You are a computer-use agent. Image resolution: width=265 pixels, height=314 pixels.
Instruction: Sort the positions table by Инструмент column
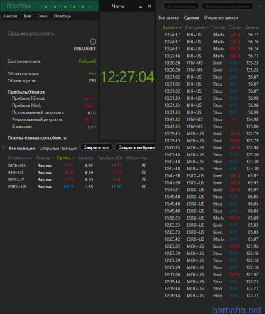point(20,158)
